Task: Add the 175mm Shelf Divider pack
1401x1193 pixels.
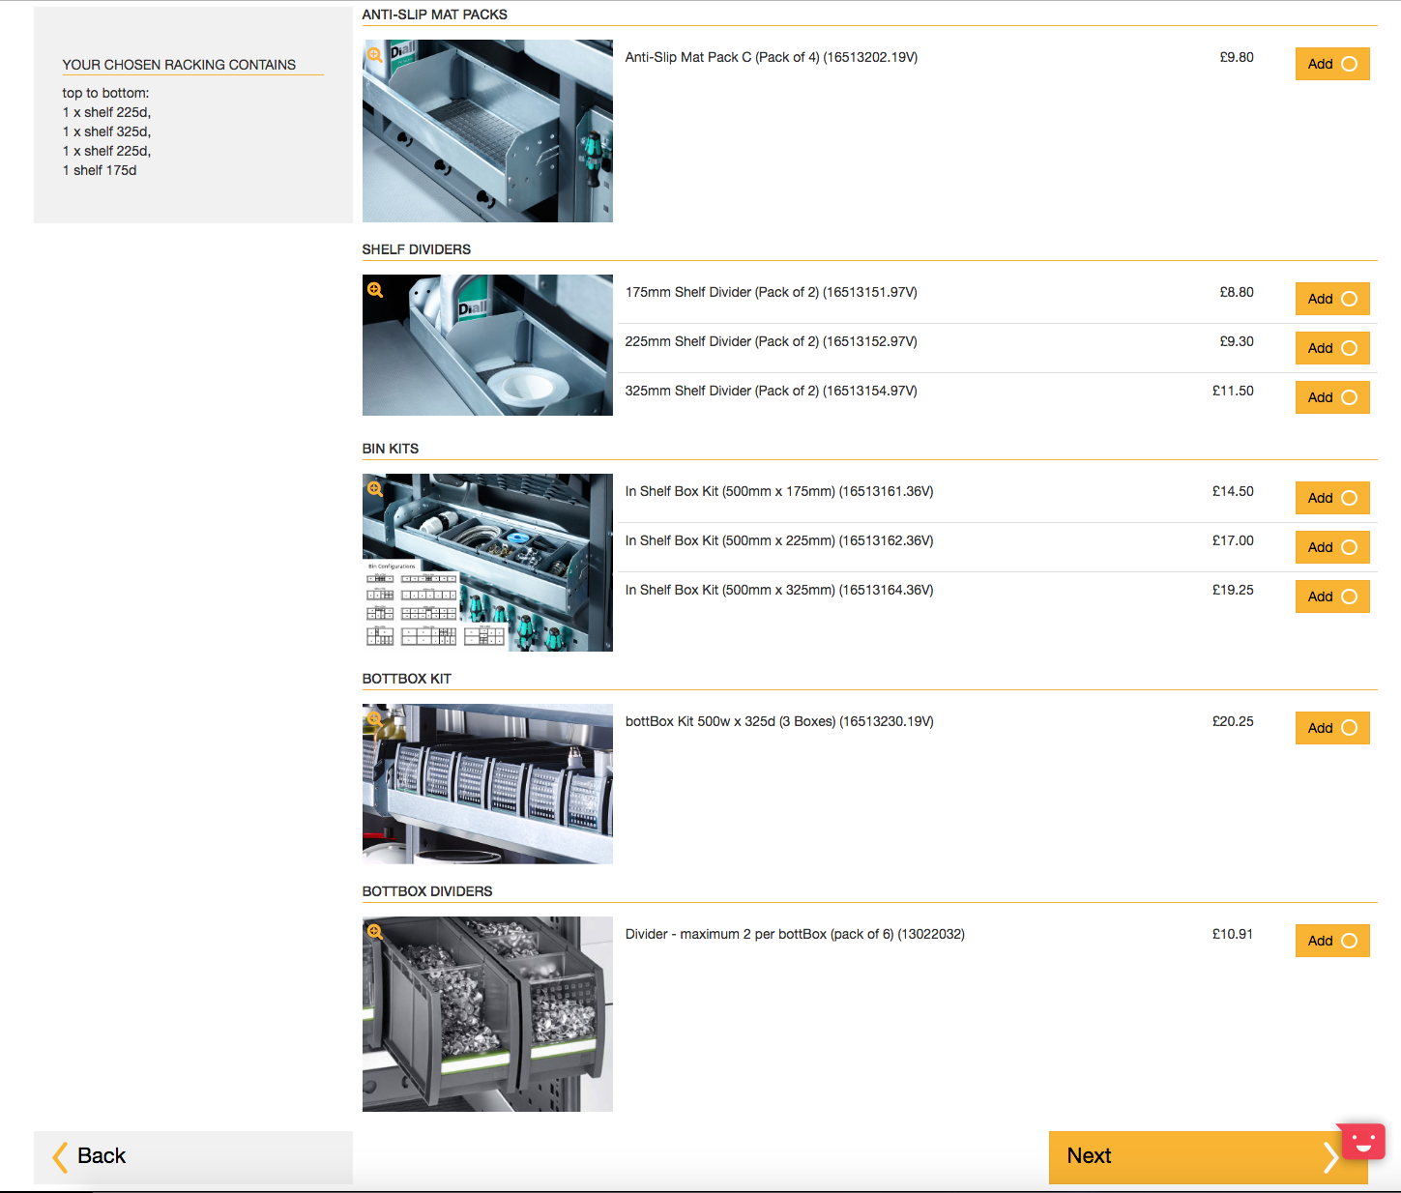Action: pyautogui.click(x=1331, y=299)
